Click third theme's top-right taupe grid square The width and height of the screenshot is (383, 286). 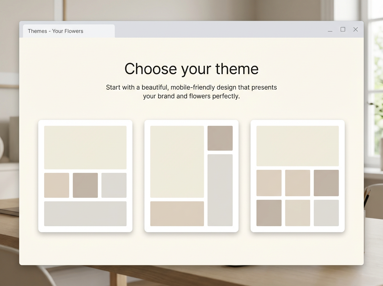(326, 183)
